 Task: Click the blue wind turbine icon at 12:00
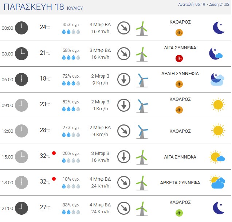pyautogui.click(x=142, y=132)
